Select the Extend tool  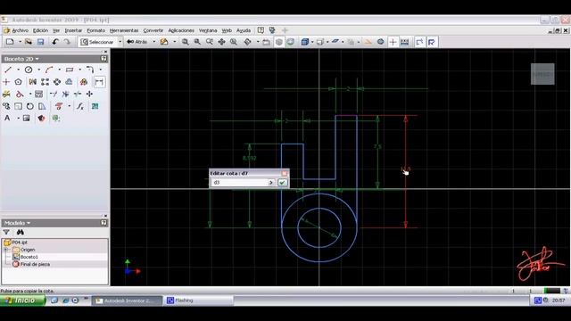click(x=54, y=94)
